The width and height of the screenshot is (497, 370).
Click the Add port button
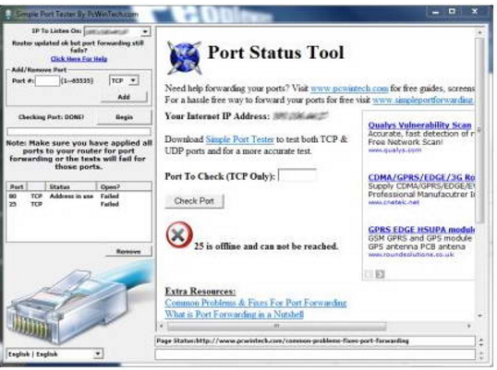click(x=124, y=97)
